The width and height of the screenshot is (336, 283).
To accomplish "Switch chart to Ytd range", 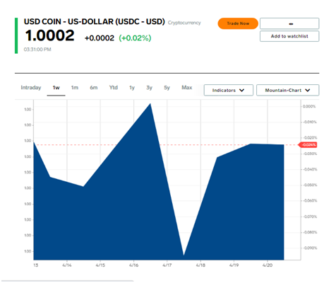I will click(x=114, y=88).
